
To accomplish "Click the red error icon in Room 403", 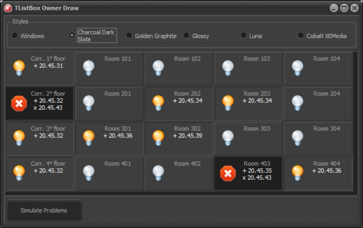I will 228,173.
